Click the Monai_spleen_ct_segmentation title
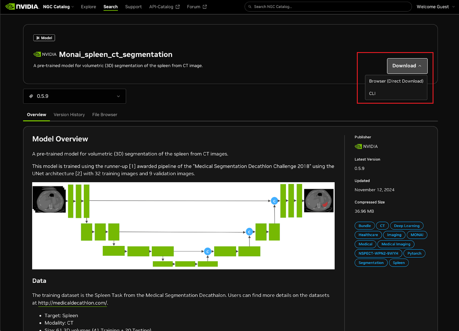This screenshot has width=459, height=331. [116, 54]
